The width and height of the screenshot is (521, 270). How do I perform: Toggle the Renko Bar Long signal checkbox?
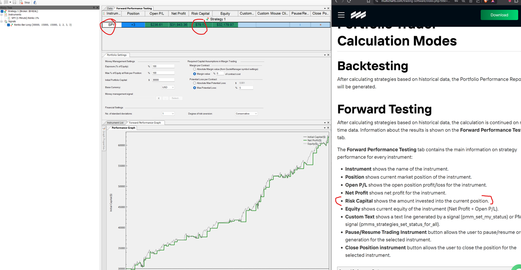coord(9,25)
